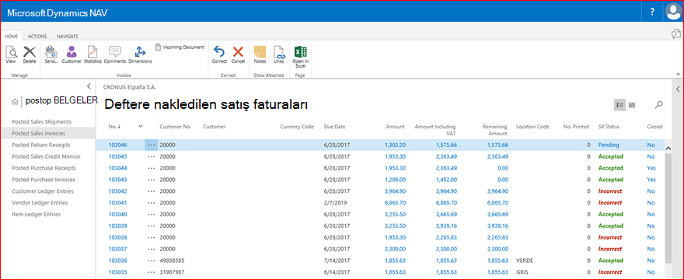Click the Pending SII status

pyautogui.click(x=609, y=145)
